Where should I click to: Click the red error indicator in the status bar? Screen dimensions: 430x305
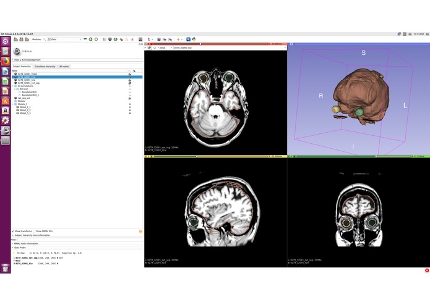427,270
